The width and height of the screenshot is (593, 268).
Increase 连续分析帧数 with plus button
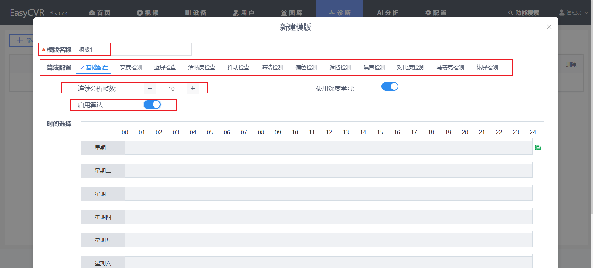click(193, 89)
